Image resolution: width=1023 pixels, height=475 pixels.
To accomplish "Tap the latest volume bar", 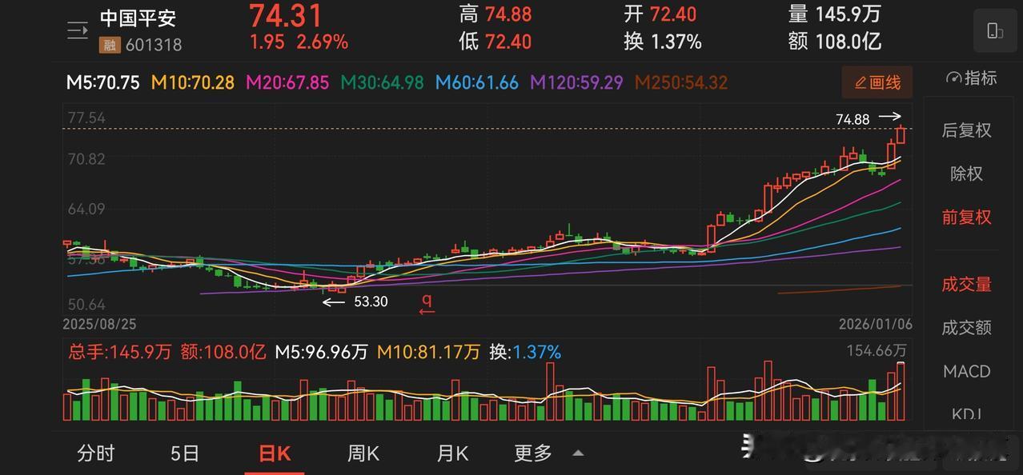I will 901,392.
